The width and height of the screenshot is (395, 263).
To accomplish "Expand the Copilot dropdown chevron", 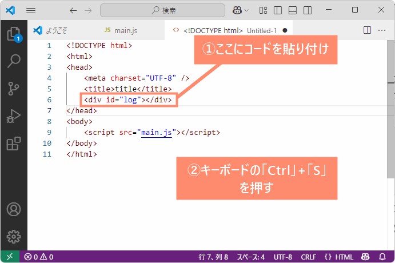I will click(x=246, y=11).
